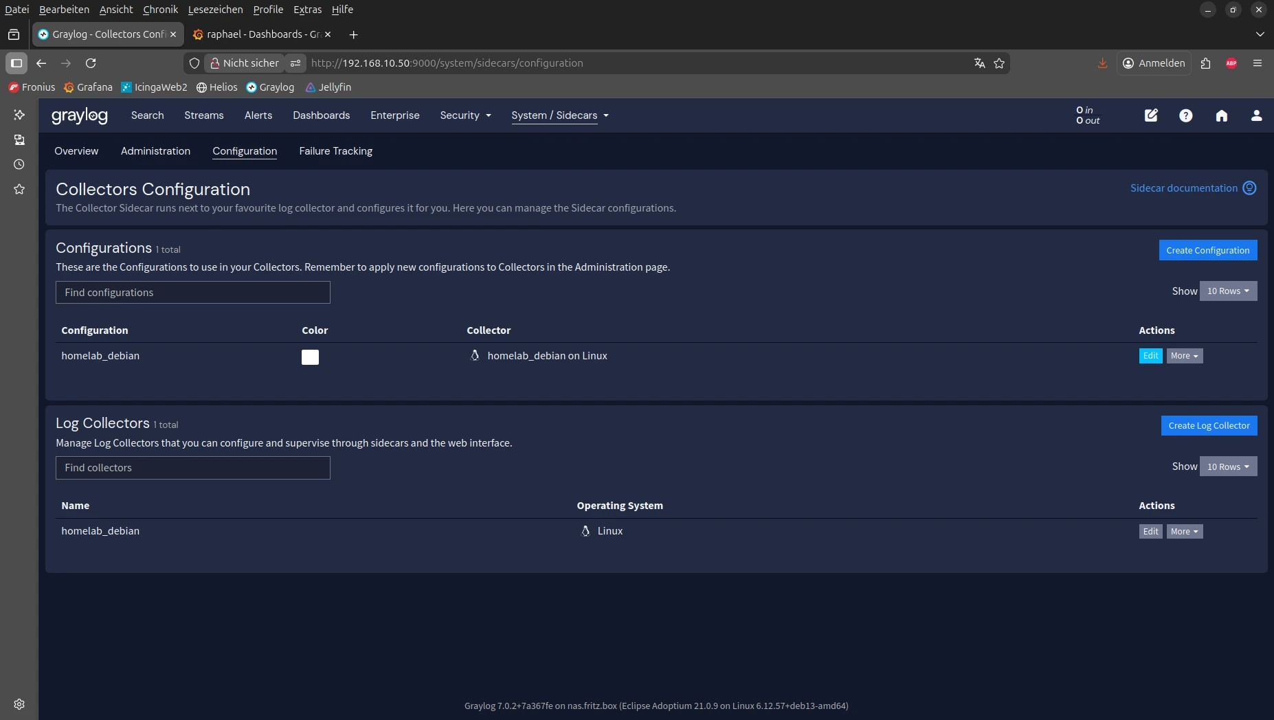1274x720 pixels.
Task: Open the Graylog scratchpad icon
Action: (1151, 115)
